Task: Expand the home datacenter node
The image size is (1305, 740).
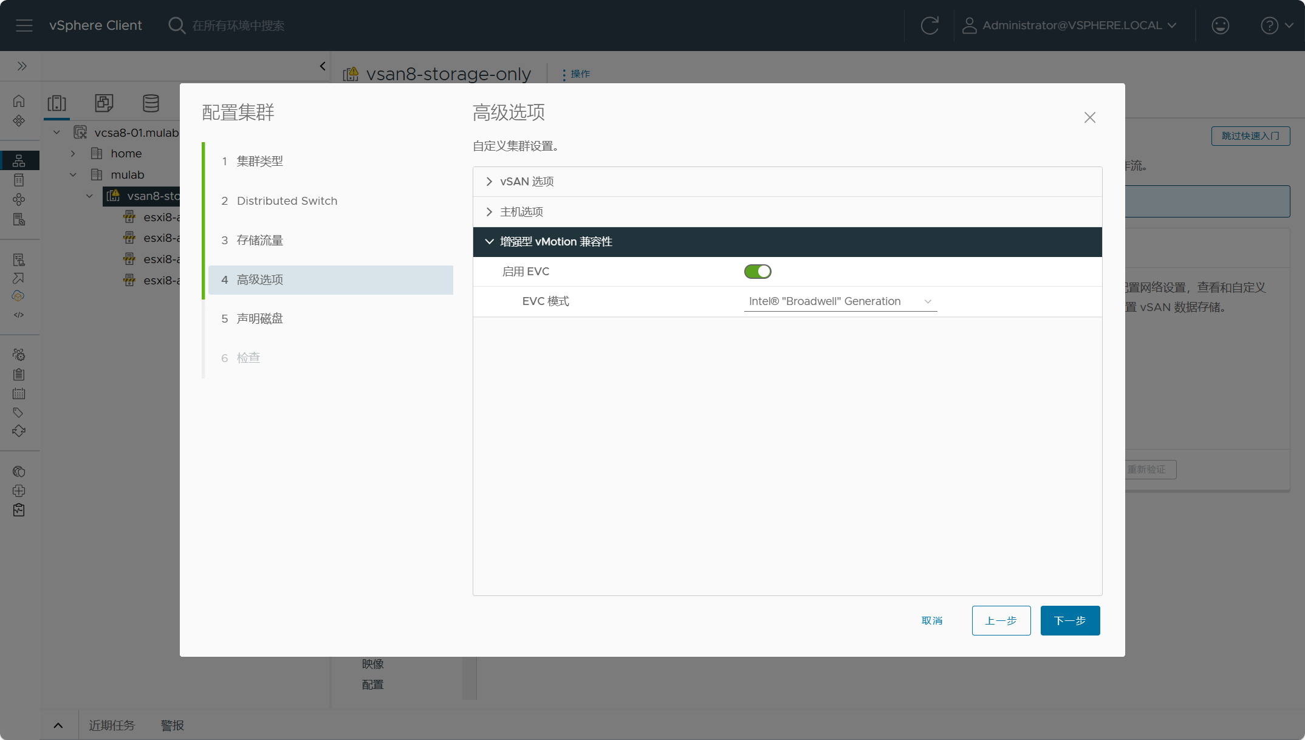Action: tap(73, 154)
